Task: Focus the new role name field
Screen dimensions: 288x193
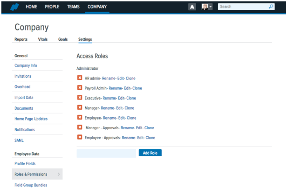Action: [x=106, y=153]
